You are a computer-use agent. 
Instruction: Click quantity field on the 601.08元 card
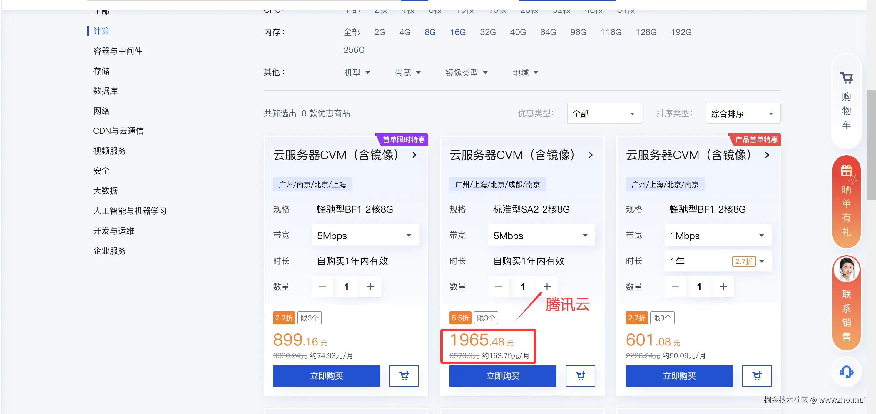click(699, 287)
